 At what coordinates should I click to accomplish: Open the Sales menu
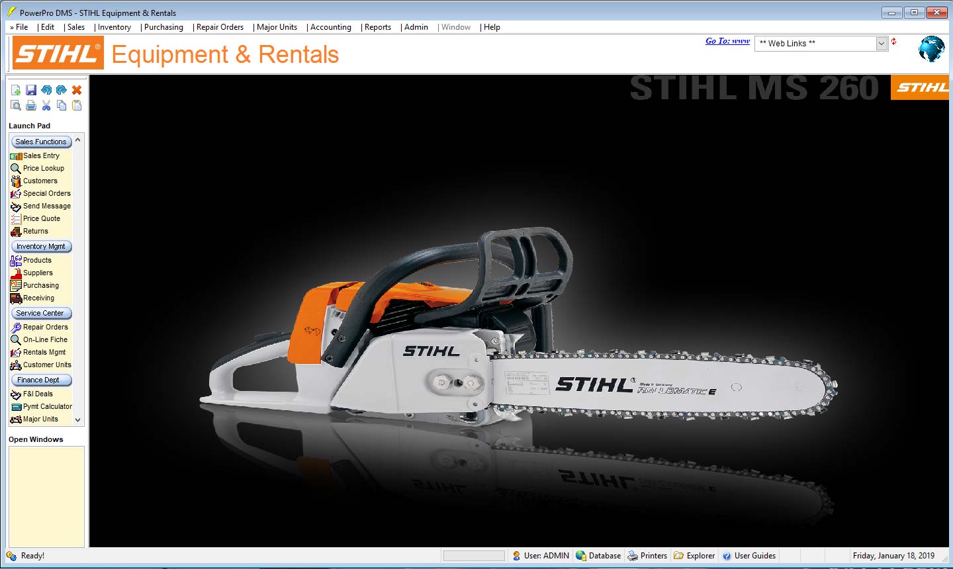[76, 27]
